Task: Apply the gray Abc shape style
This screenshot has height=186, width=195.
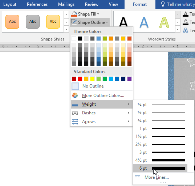Action: (x=33, y=22)
